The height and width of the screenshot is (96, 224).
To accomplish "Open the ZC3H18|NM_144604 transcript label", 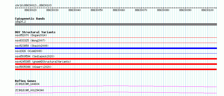I will point(27,84).
